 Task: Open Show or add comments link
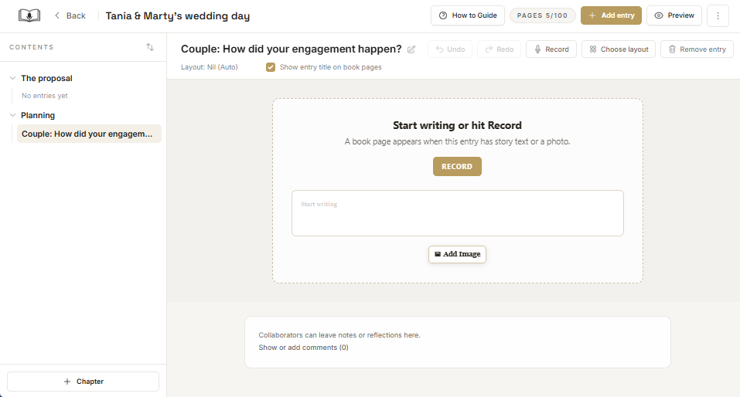tap(303, 348)
